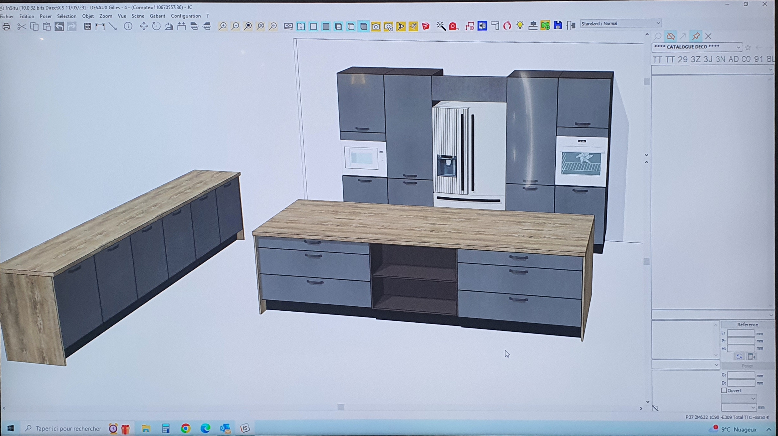The image size is (778, 436).
Task: Click the red tape measure icon
Action: pyautogui.click(x=453, y=26)
